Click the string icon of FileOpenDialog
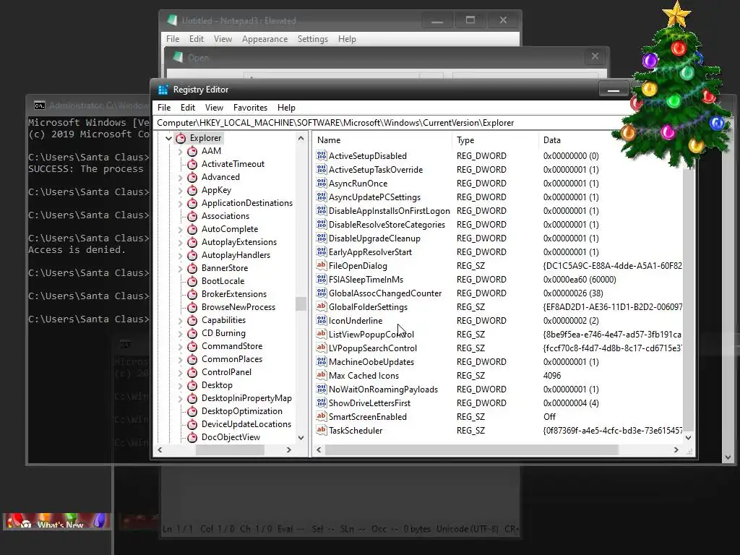 (322, 265)
